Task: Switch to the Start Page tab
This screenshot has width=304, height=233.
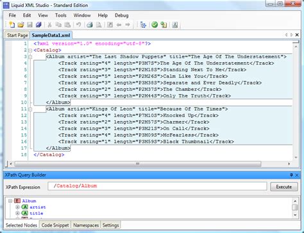Action: point(17,35)
